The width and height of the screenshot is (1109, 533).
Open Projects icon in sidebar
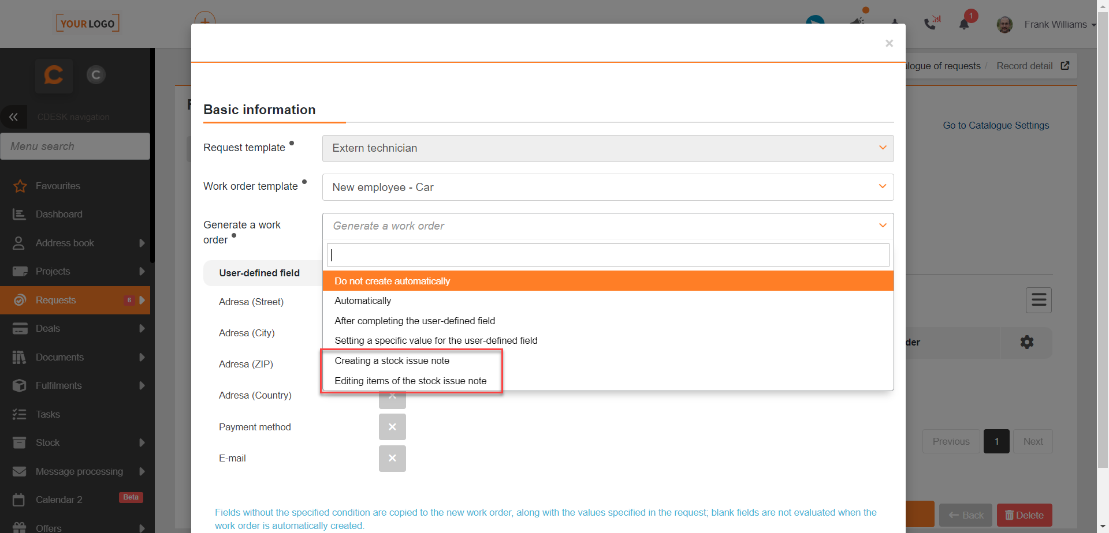click(20, 271)
